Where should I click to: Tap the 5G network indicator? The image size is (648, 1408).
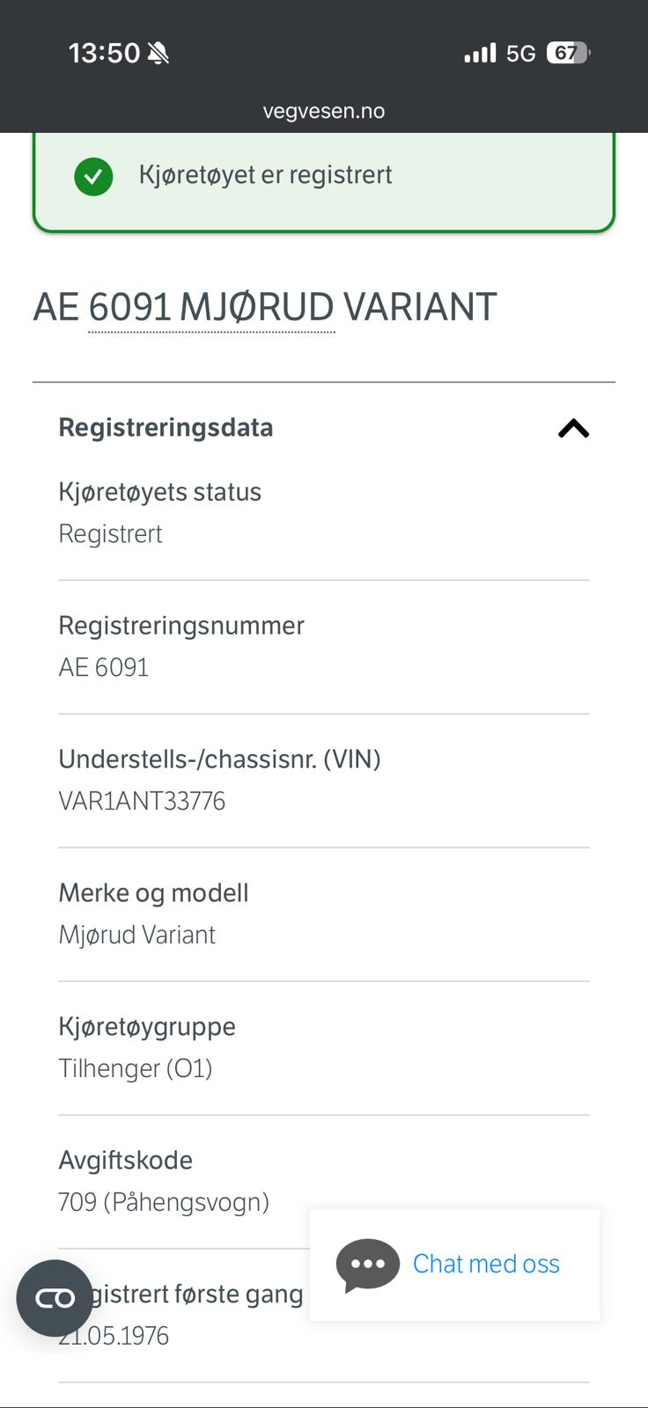[x=520, y=54]
